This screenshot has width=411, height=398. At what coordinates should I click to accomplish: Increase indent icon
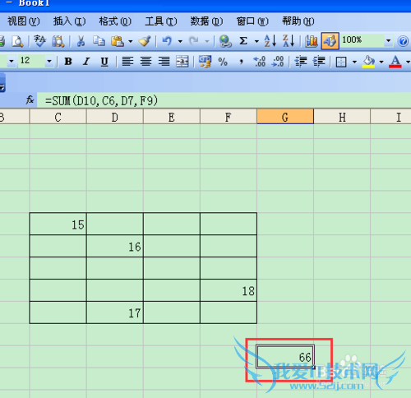click(319, 62)
